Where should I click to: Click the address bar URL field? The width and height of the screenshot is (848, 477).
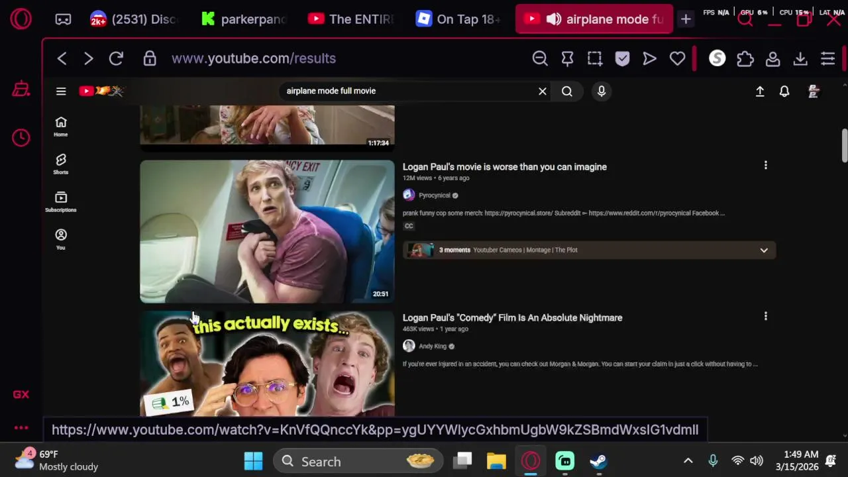254,58
